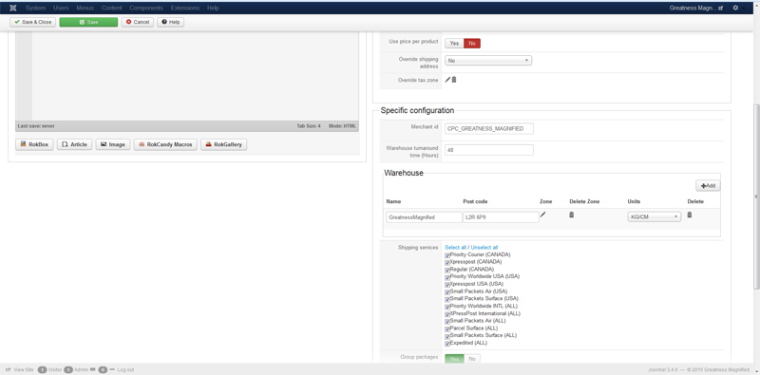Image resolution: width=760 pixels, height=375 pixels.
Task: Toggle Priority Worldwide USA checkbox
Action: 447,277
